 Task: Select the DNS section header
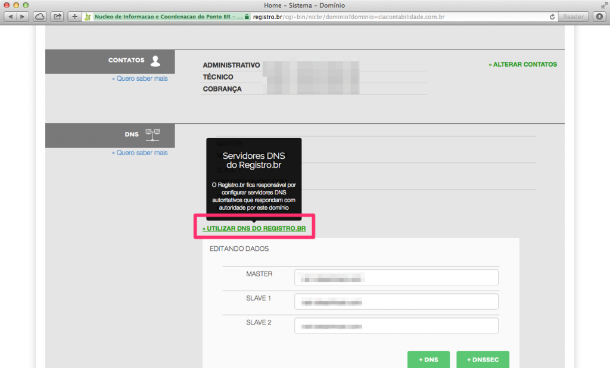[110, 136]
